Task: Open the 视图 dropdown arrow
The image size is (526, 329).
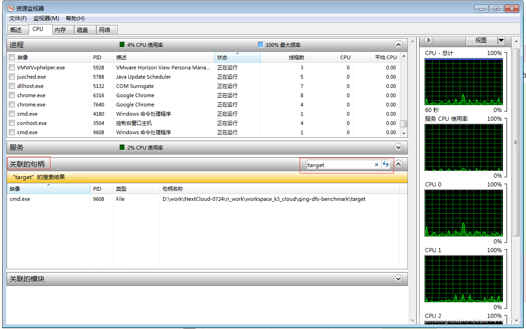Action: (x=501, y=40)
